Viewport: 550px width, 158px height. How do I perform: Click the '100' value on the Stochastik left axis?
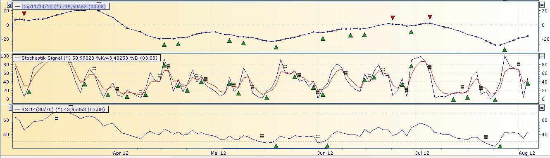click(x=5, y=56)
